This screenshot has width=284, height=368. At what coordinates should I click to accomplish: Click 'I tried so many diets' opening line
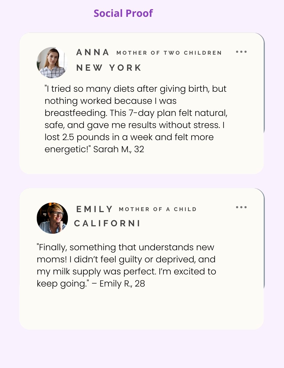pos(135,89)
